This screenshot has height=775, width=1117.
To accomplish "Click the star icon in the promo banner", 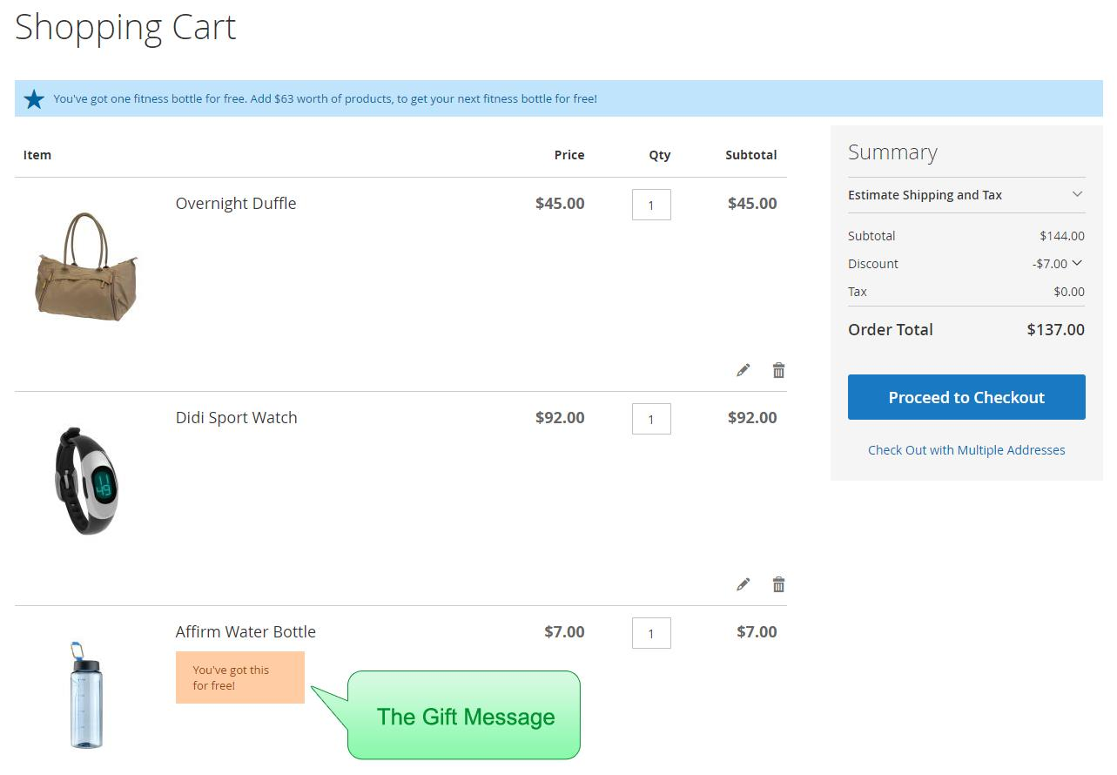I will click(x=34, y=99).
